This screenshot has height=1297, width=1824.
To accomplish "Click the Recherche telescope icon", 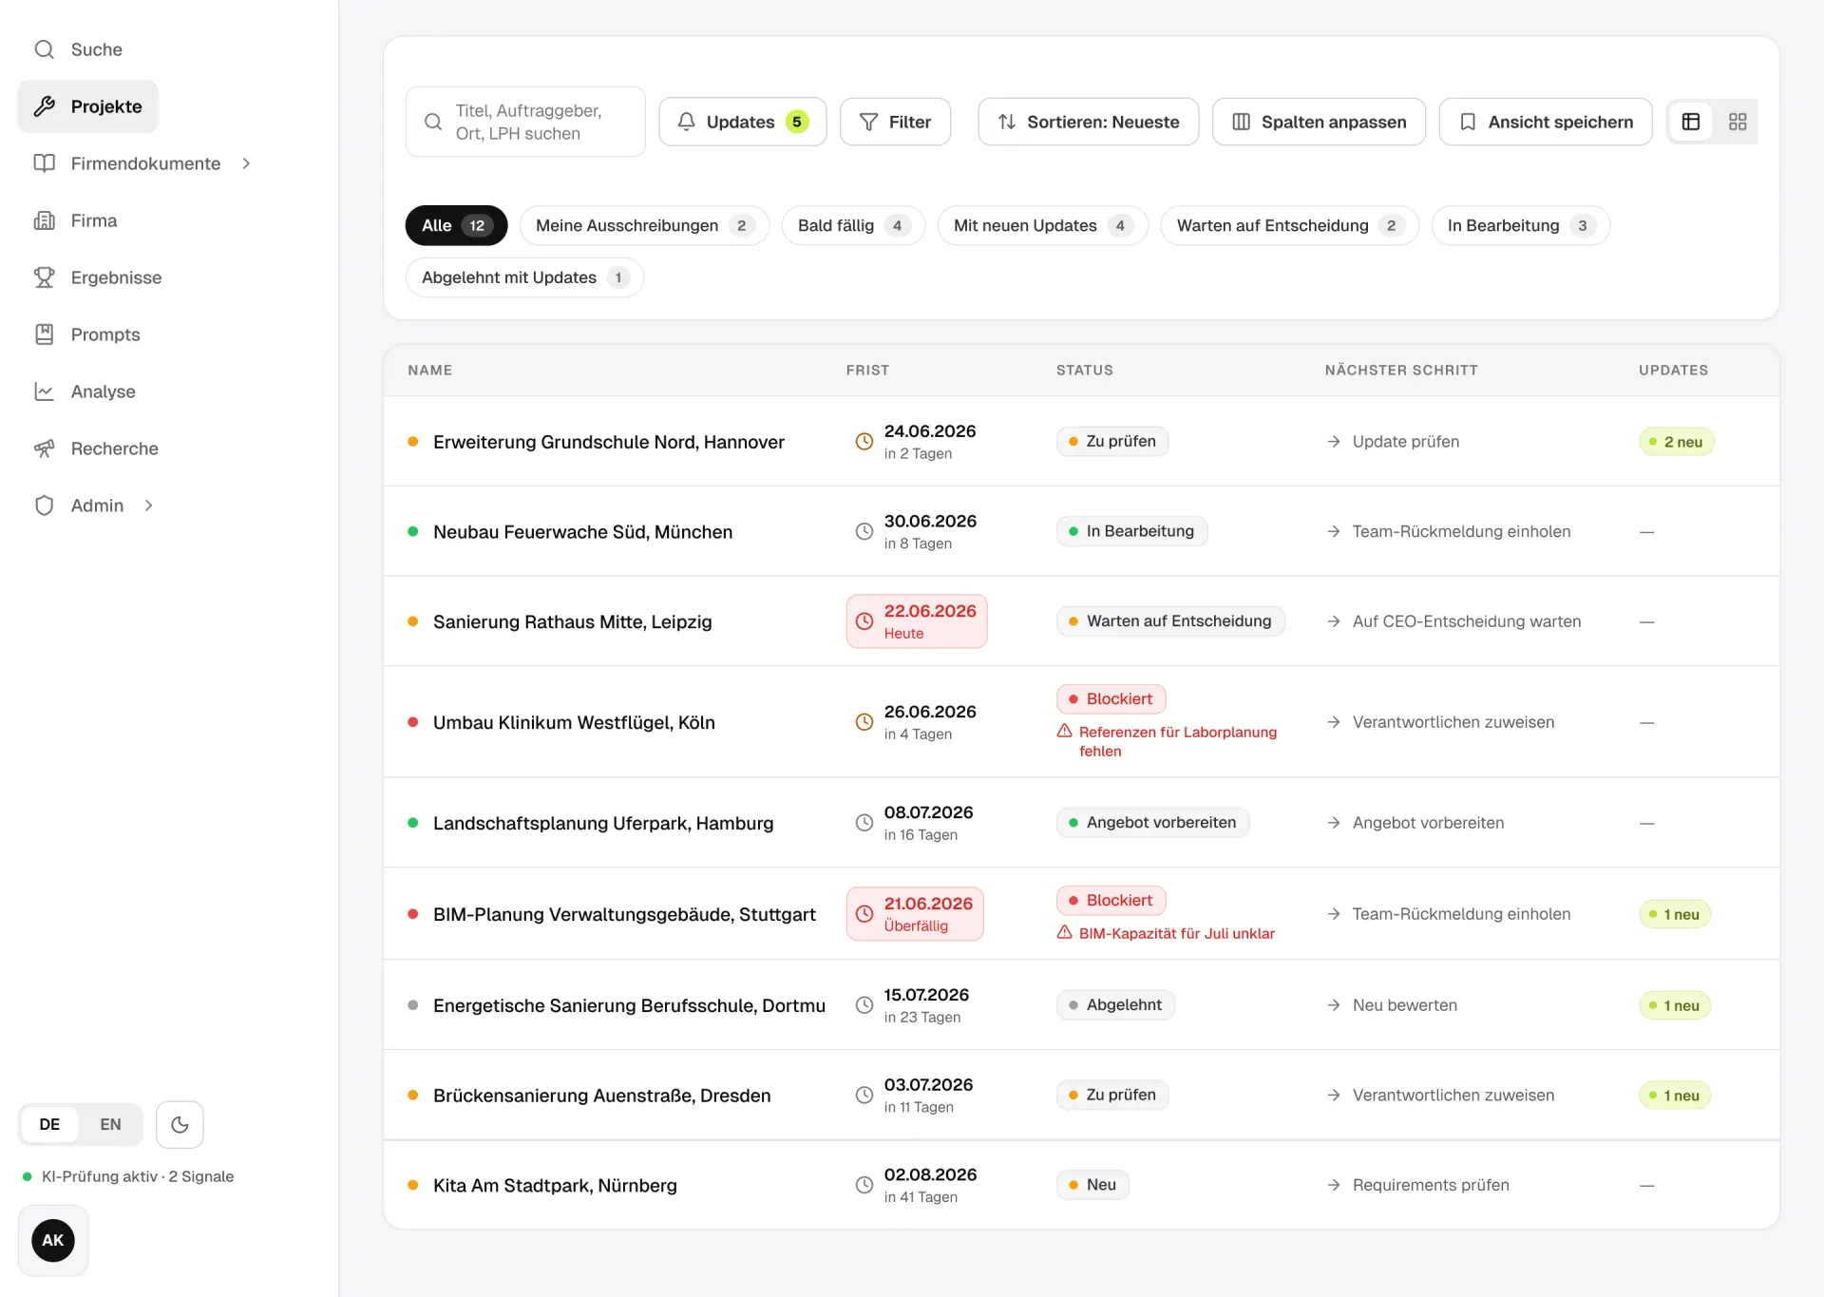I will [44, 448].
